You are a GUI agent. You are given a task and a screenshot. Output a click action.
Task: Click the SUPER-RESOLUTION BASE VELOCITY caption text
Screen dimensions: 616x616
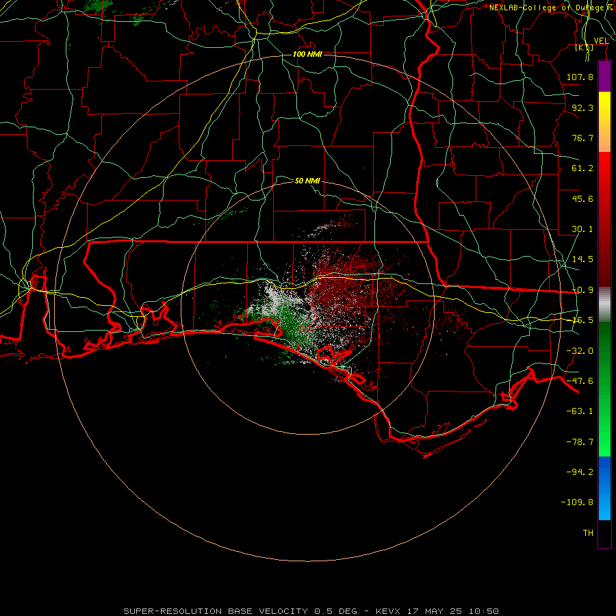pos(216,611)
